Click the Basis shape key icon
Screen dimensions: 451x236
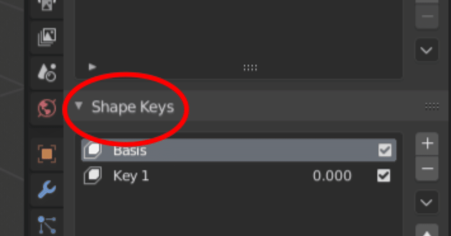(x=92, y=150)
